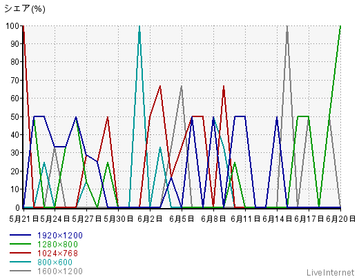This screenshot has width=359, height=279.
Task: Click the green 1280×800 legend line swatch
Action: (20, 244)
